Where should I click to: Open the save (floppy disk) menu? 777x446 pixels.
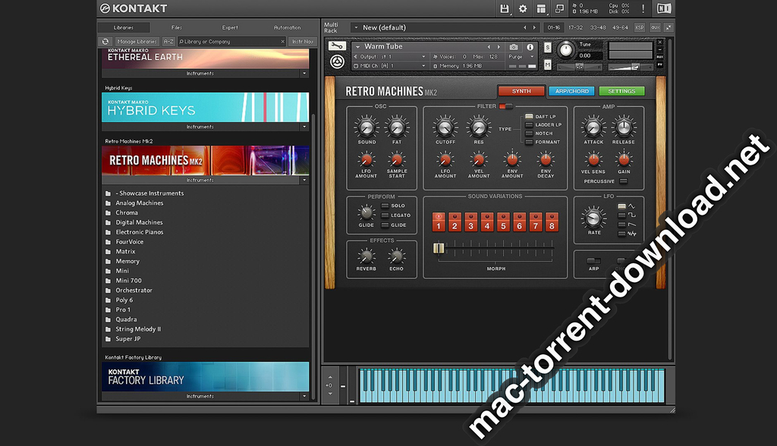point(505,8)
